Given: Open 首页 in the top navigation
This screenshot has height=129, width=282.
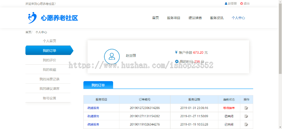Looking at the screenshot, I should tap(155, 18).
